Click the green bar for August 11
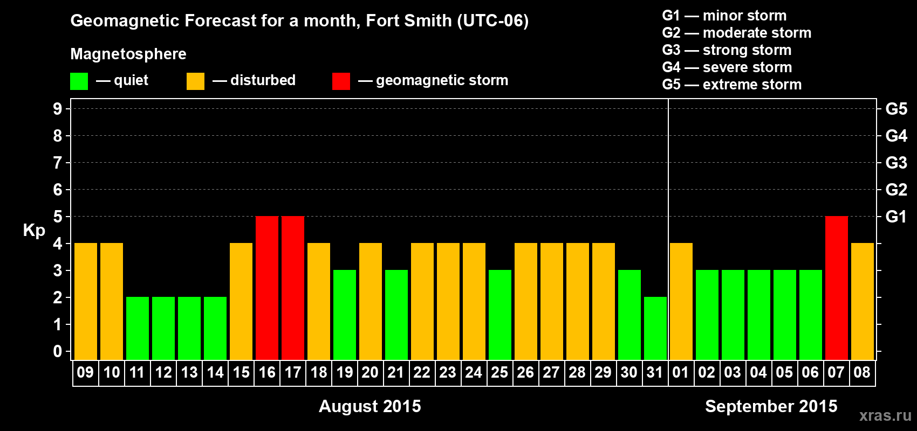This screenshot has height=431, width=917. click(x=138, y=328)
